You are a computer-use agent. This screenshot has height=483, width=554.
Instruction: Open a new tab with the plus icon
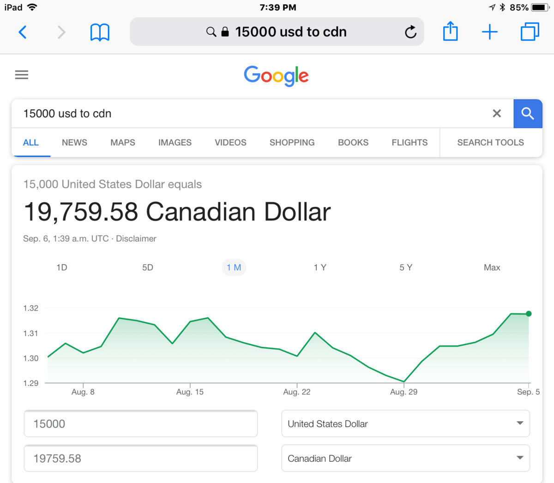489,32
